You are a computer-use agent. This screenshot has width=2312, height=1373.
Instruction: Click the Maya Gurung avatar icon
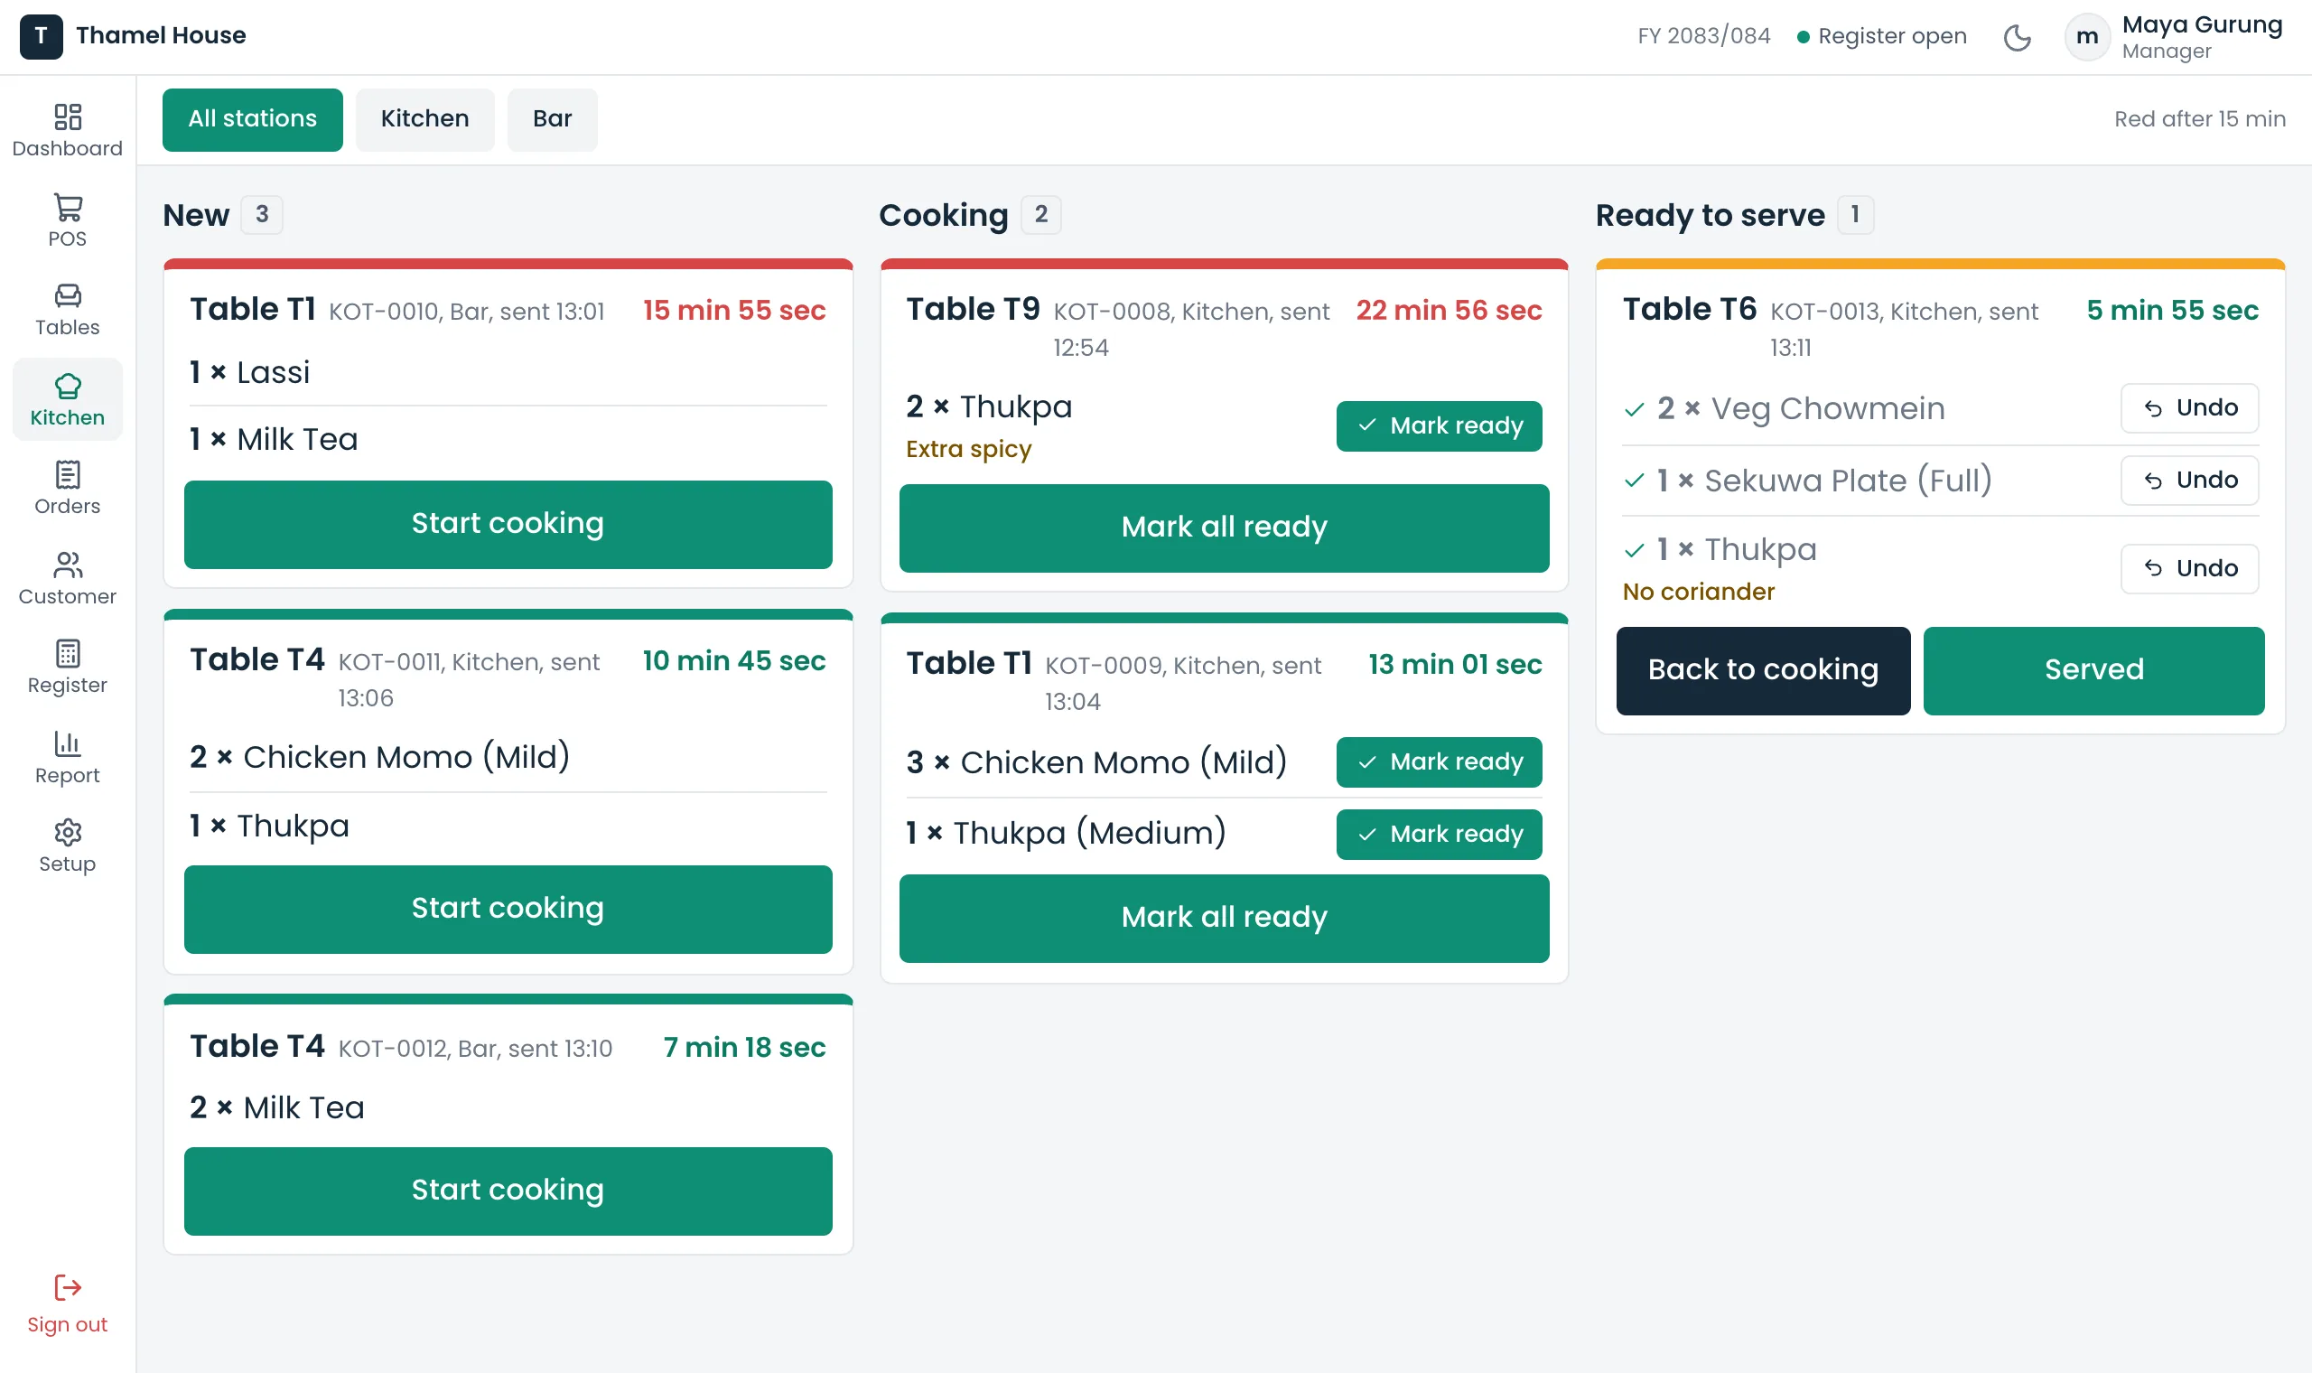pyautogui.click(x=2087, y=37)
